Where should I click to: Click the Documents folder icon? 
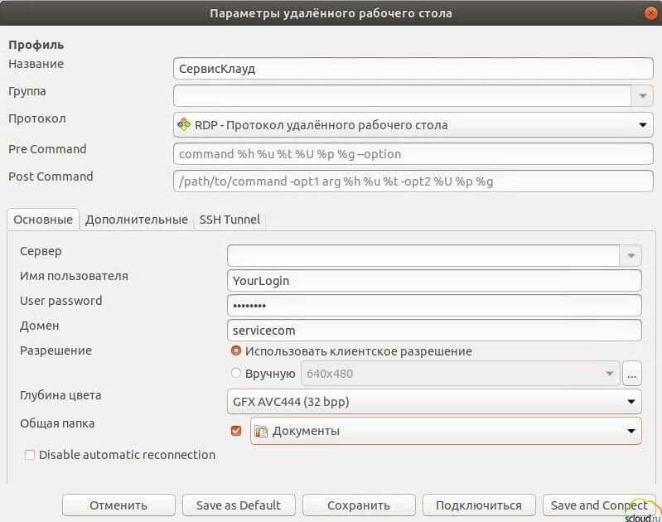(x=261, y=431)
